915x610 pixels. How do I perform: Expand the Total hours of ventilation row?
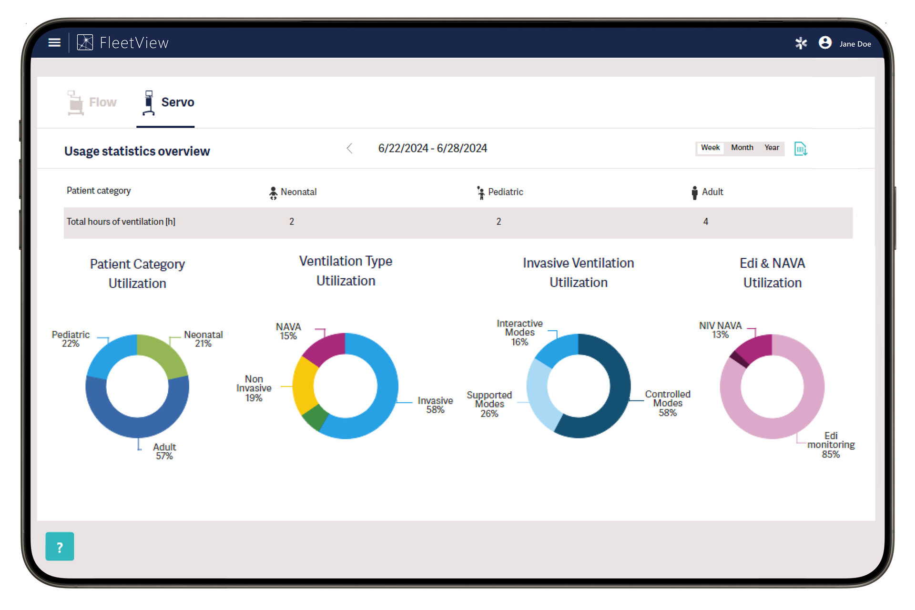click(x=121, y=222)
